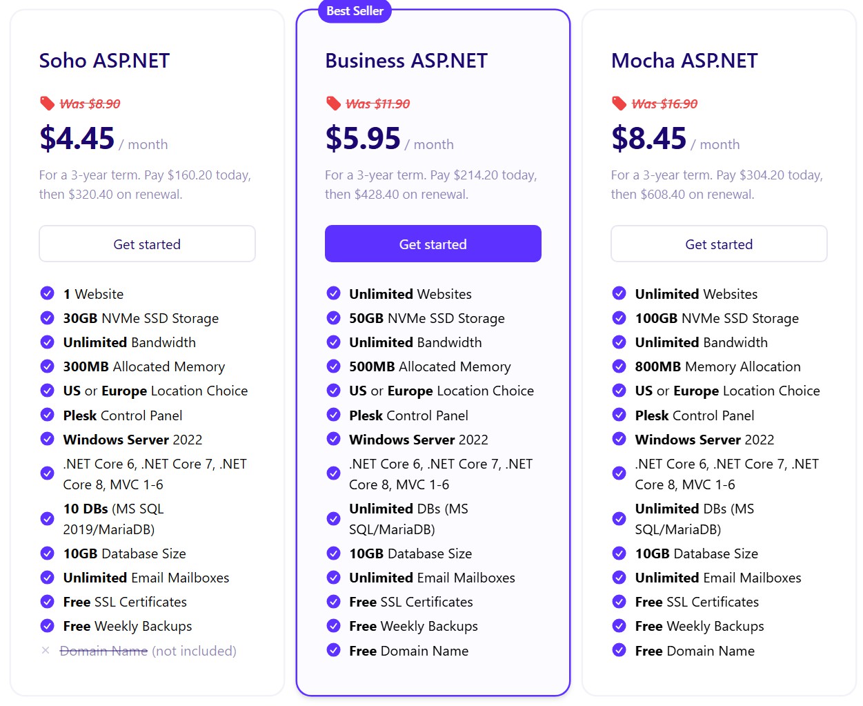
Task: Click the $5.95 monthly price text
Action: click(364, 137)
